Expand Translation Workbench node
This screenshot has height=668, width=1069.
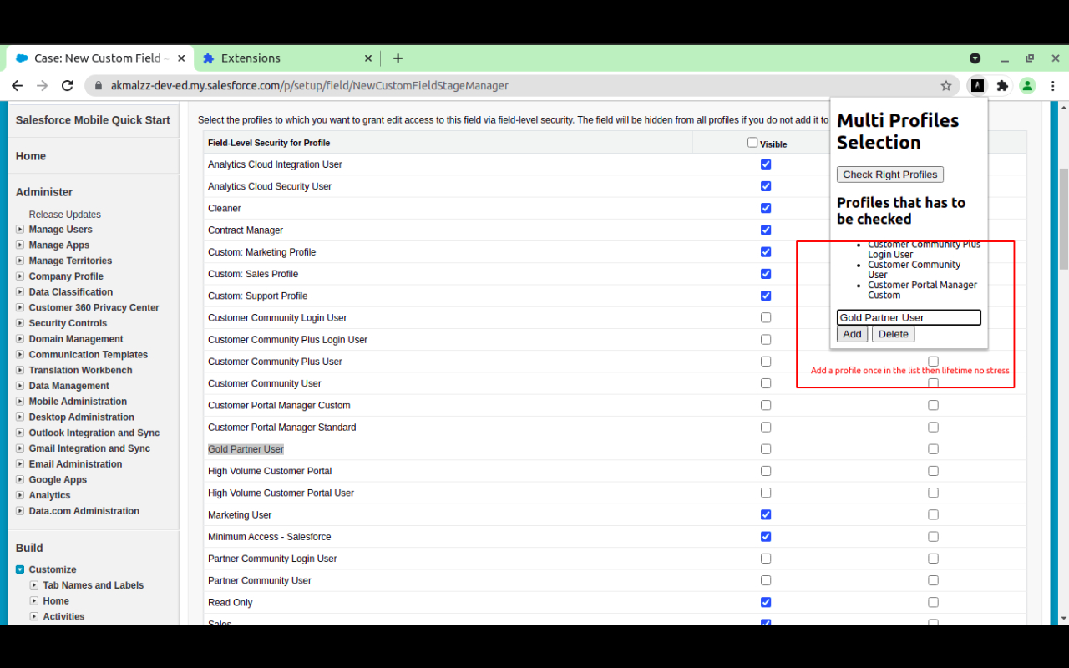tap(20, 370)
